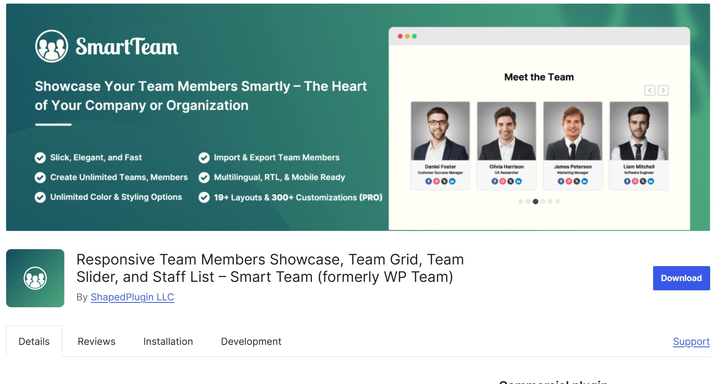The image size is (715, 384).
Task: Switch to the Development tab
Action: pos(251,342)
